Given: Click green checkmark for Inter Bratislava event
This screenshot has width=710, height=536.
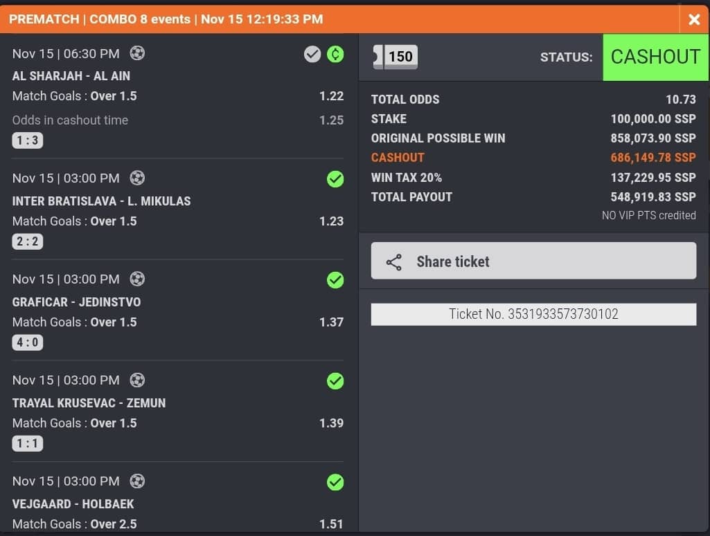Looking at the screenshot, I should [x=335, y=179].
